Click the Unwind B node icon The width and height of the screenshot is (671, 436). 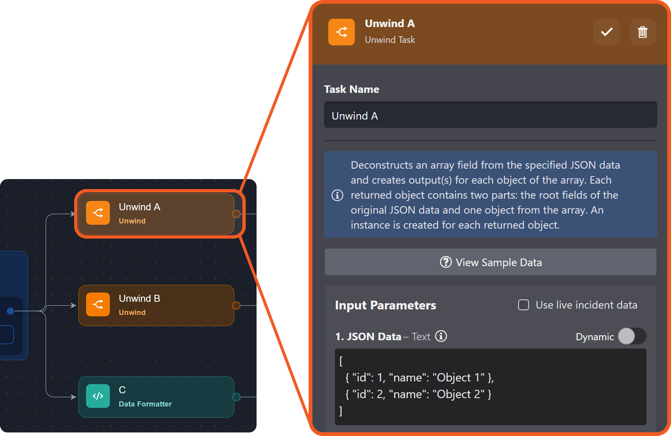click(98, 304)
